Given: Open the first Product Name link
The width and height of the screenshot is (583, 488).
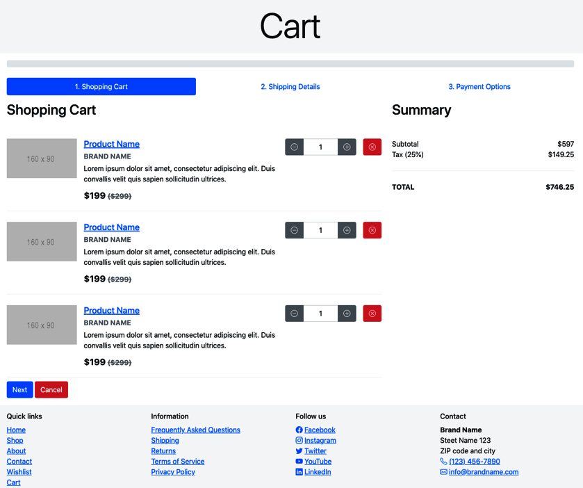Looking at the screenshot, I should coord(111,144).
